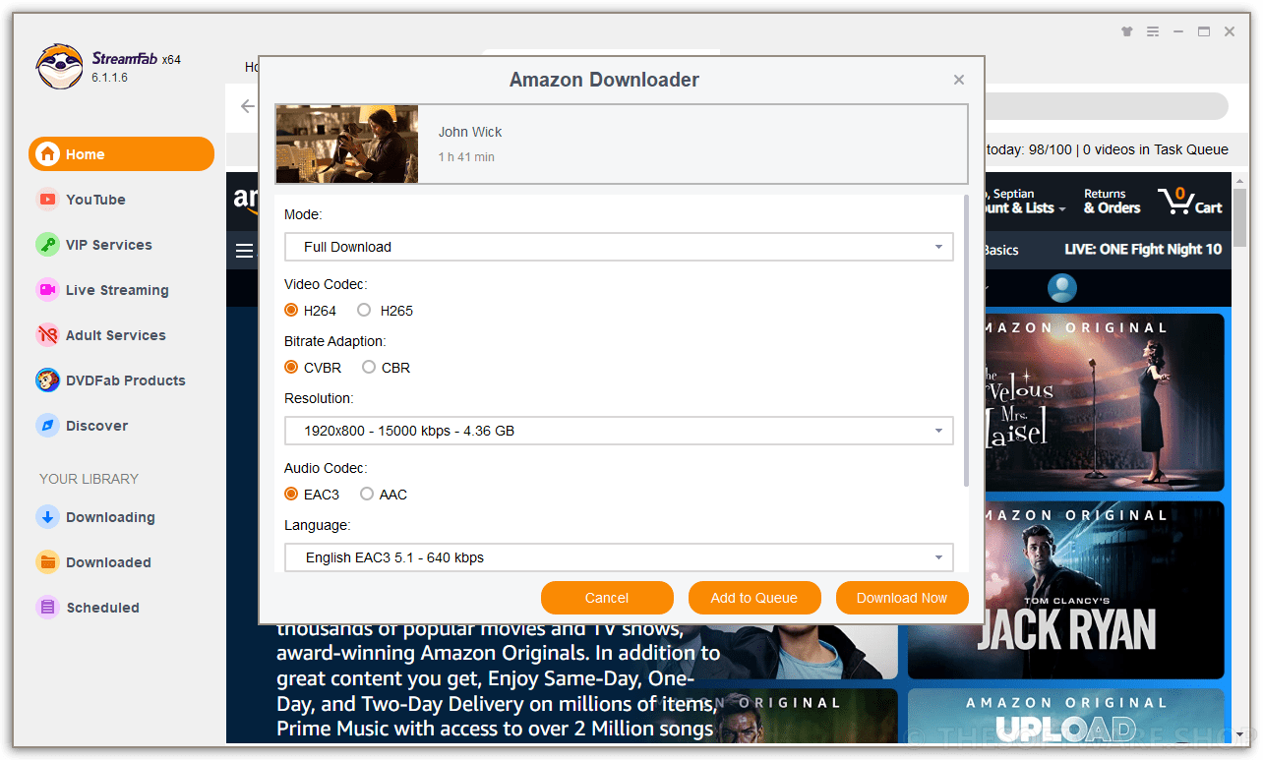Open Amazon cart icon
This screenshot has width=1263, height=760.
point(1190,201)
